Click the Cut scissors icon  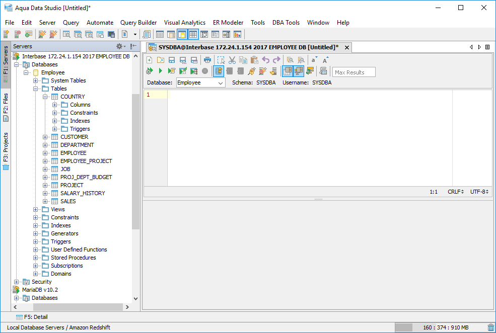click(x=232, y=60)
